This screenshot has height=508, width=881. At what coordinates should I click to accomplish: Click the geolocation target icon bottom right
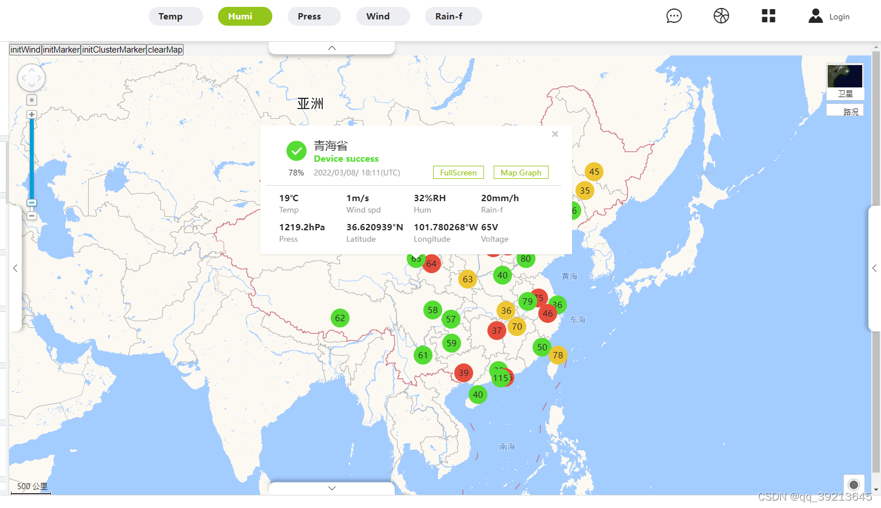[x=854, y=484]
